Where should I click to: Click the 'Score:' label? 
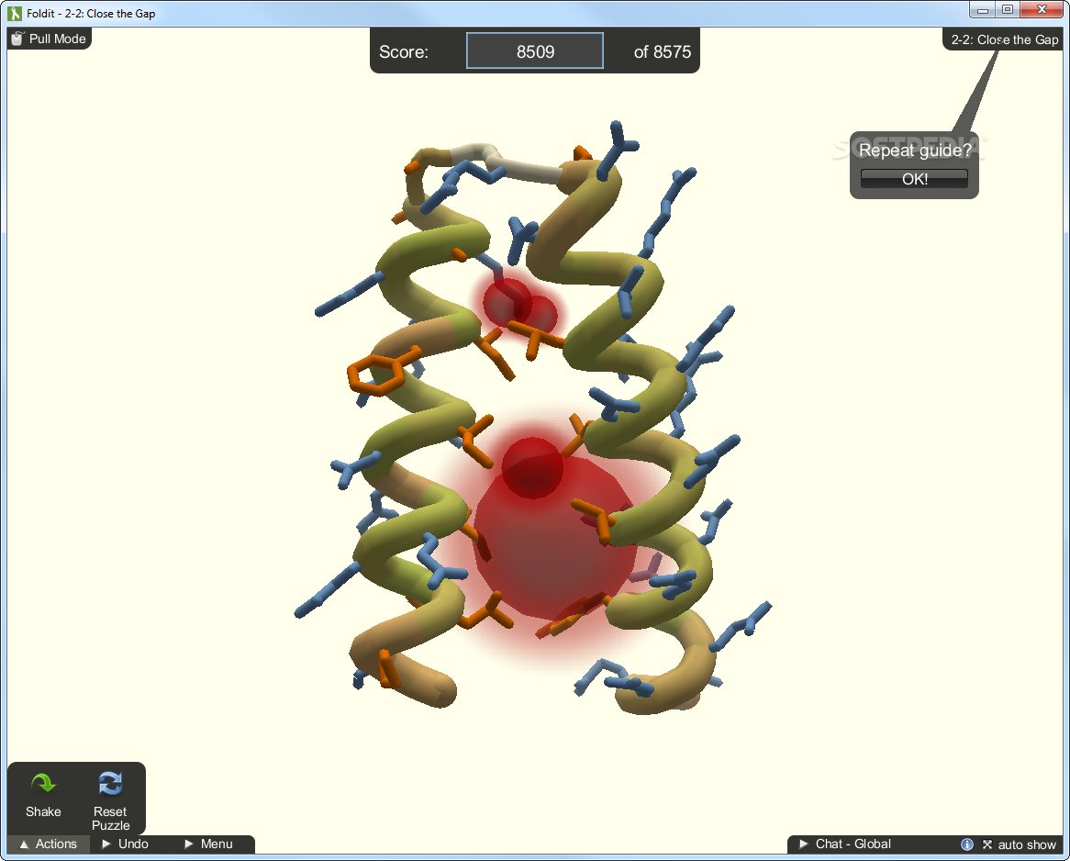[x=403, y=52]
